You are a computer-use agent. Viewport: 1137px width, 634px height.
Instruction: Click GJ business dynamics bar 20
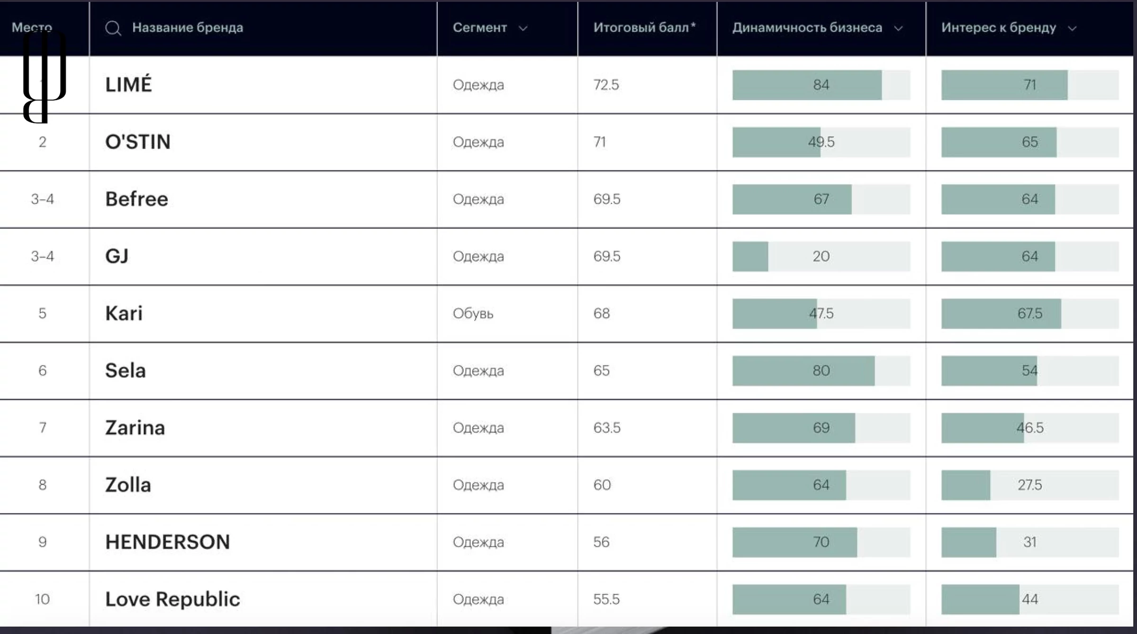pyautogui.click(x=821, y=256)
